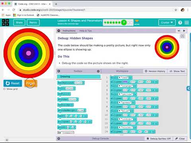The width and height of the screenshot is (191, 143).
Task: Click the small gear icon below the canvas
Action: point(7,140)
